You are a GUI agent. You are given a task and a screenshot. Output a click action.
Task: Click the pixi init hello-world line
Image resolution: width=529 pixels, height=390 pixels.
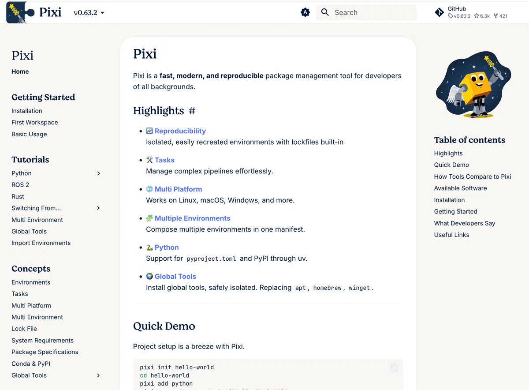(177, 367)
